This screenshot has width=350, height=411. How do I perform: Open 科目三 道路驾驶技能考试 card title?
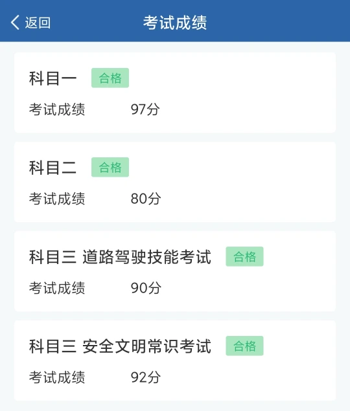pos(120,257)
